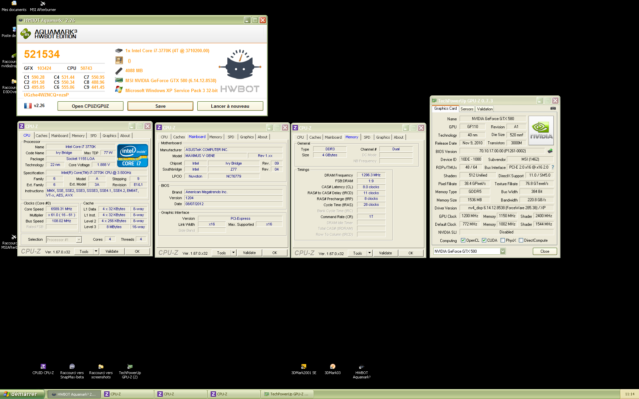Click the GPU-Z BIOS save chip icon
This screenshot has height=399, width=639.
click(x=550, y=151)
